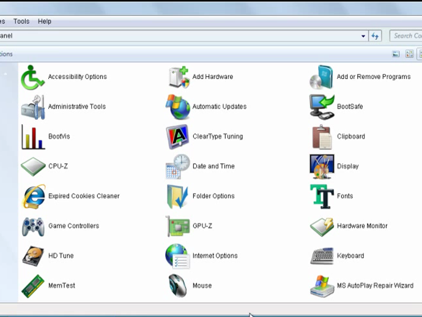Select the Add Hardware label

point(213,76)
